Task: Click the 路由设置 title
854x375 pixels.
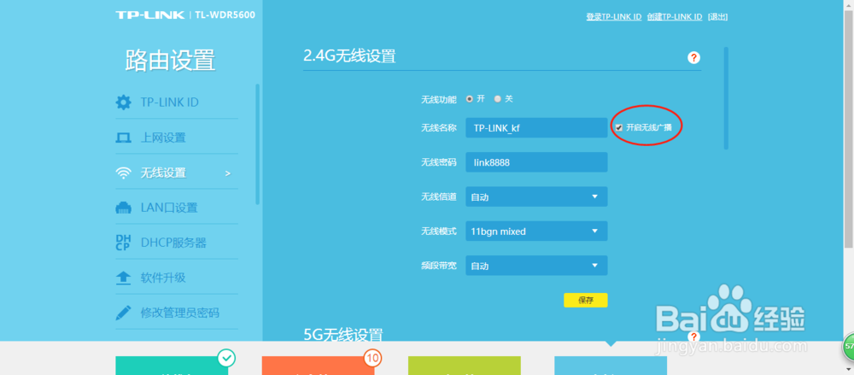Action: point(170,60)
